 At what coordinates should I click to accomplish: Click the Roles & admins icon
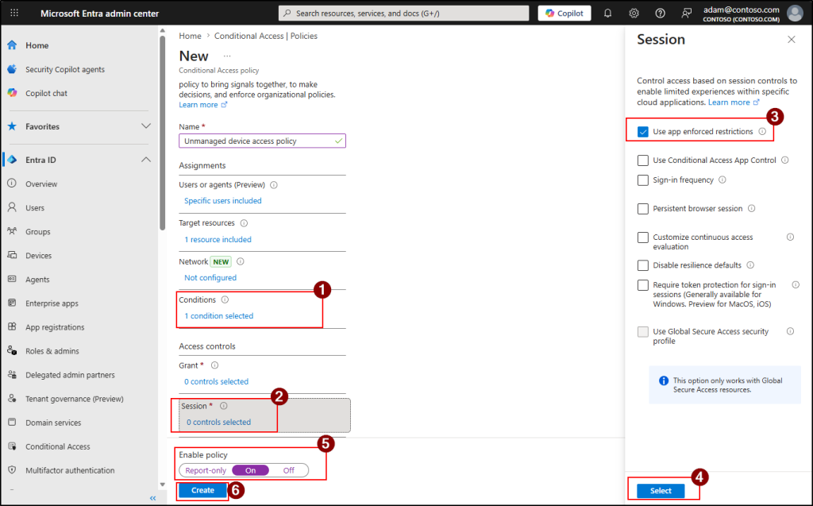(12, 350)
